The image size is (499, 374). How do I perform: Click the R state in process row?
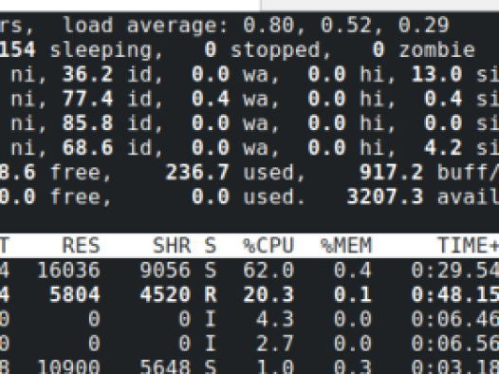pyautogui.click(x=210, y=295)
